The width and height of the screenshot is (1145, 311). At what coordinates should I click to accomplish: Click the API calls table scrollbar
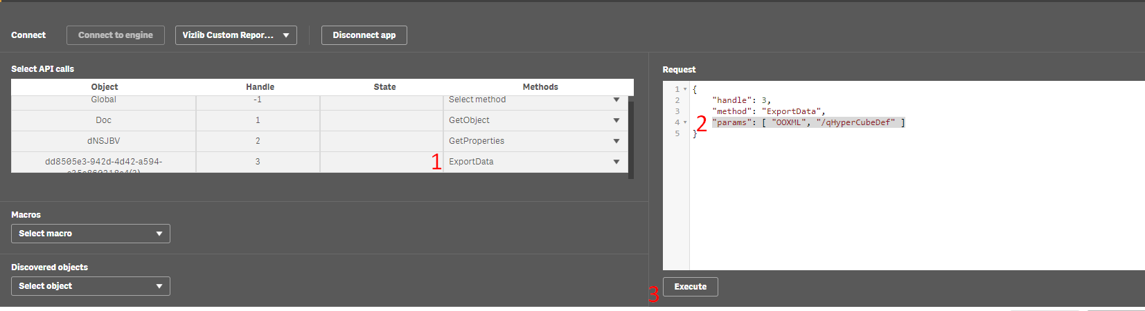[x=631, y=138]
